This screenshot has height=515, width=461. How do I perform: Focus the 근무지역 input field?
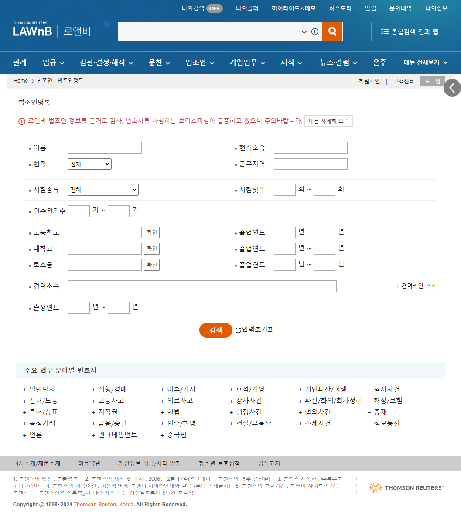pos(311,164)
